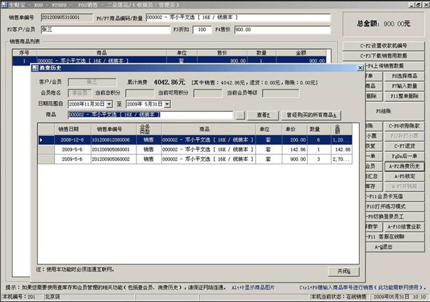Click the F2客户/会员 field containing 张三
This screenshot has height=302, width=430.
pyautogui.click(x=106, y=29)
